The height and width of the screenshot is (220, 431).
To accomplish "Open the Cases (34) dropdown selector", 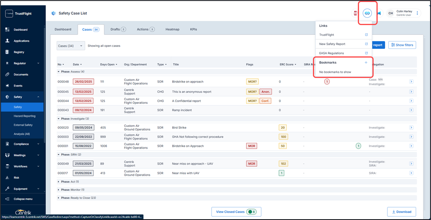I will [x=71, y=46].
